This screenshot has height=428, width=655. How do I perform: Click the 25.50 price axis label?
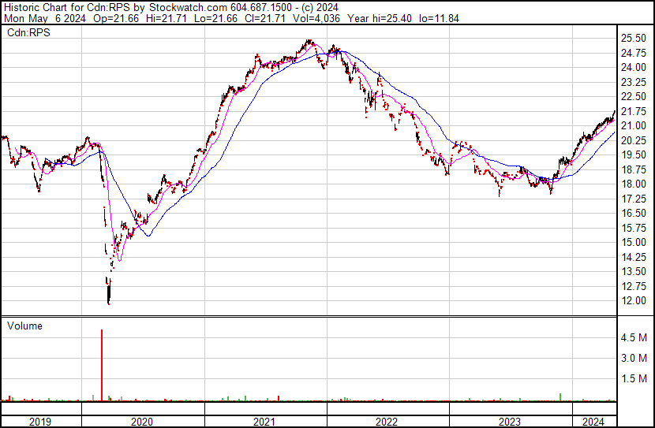click(634, 39)
